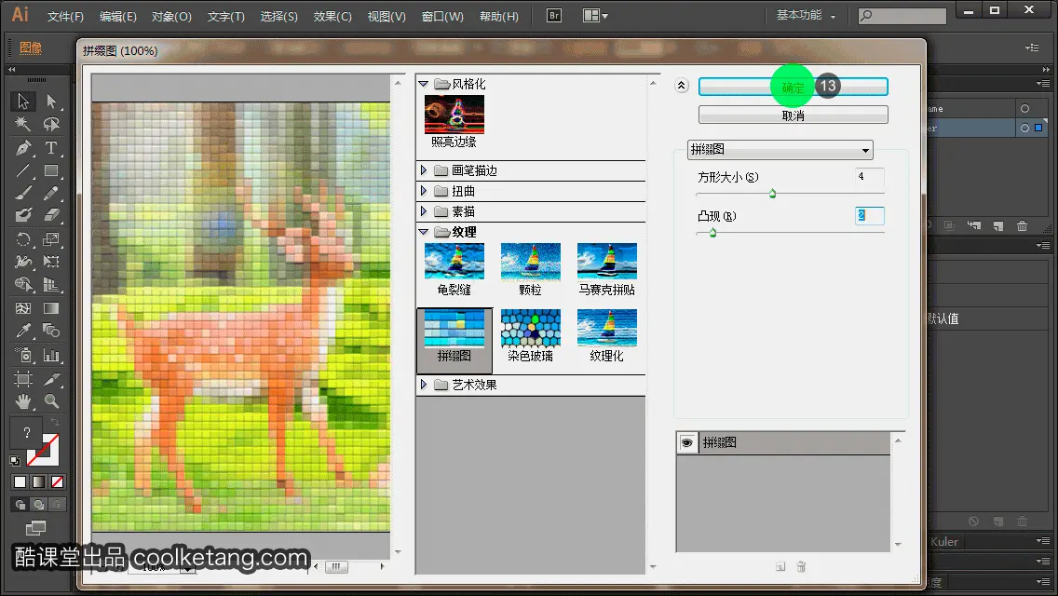Open the 效果(C) menu
This screenshot has height=596, width=1058.
(x=332, y=16)
